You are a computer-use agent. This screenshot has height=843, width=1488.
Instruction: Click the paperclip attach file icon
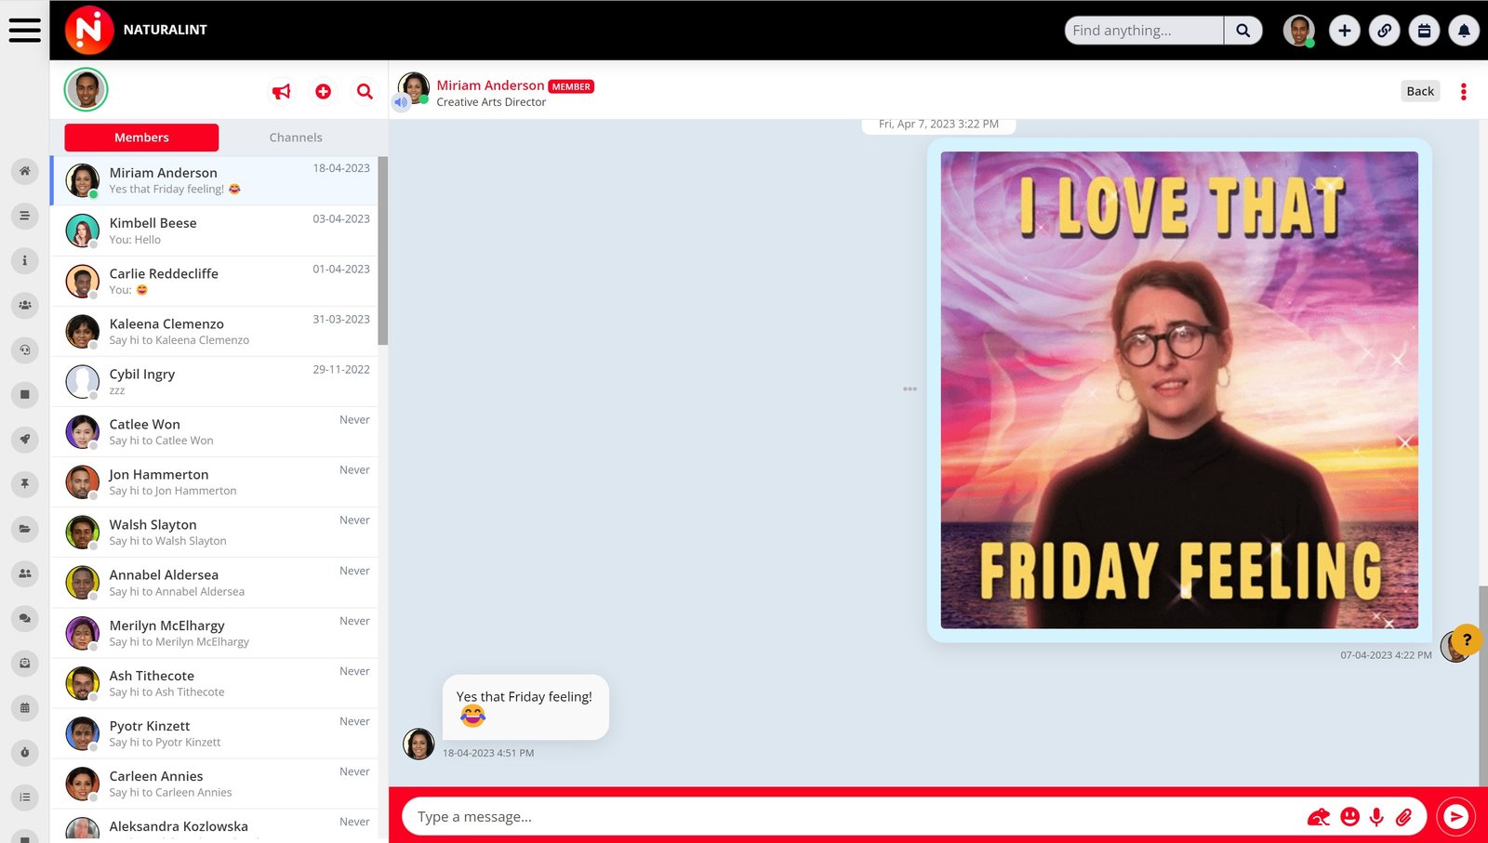pyautogui.click(x=1404, y=817)
